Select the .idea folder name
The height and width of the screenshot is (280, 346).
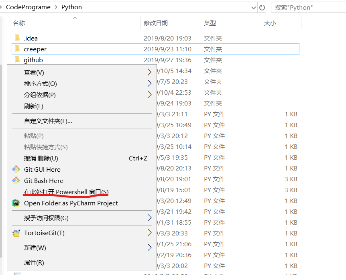31,39
